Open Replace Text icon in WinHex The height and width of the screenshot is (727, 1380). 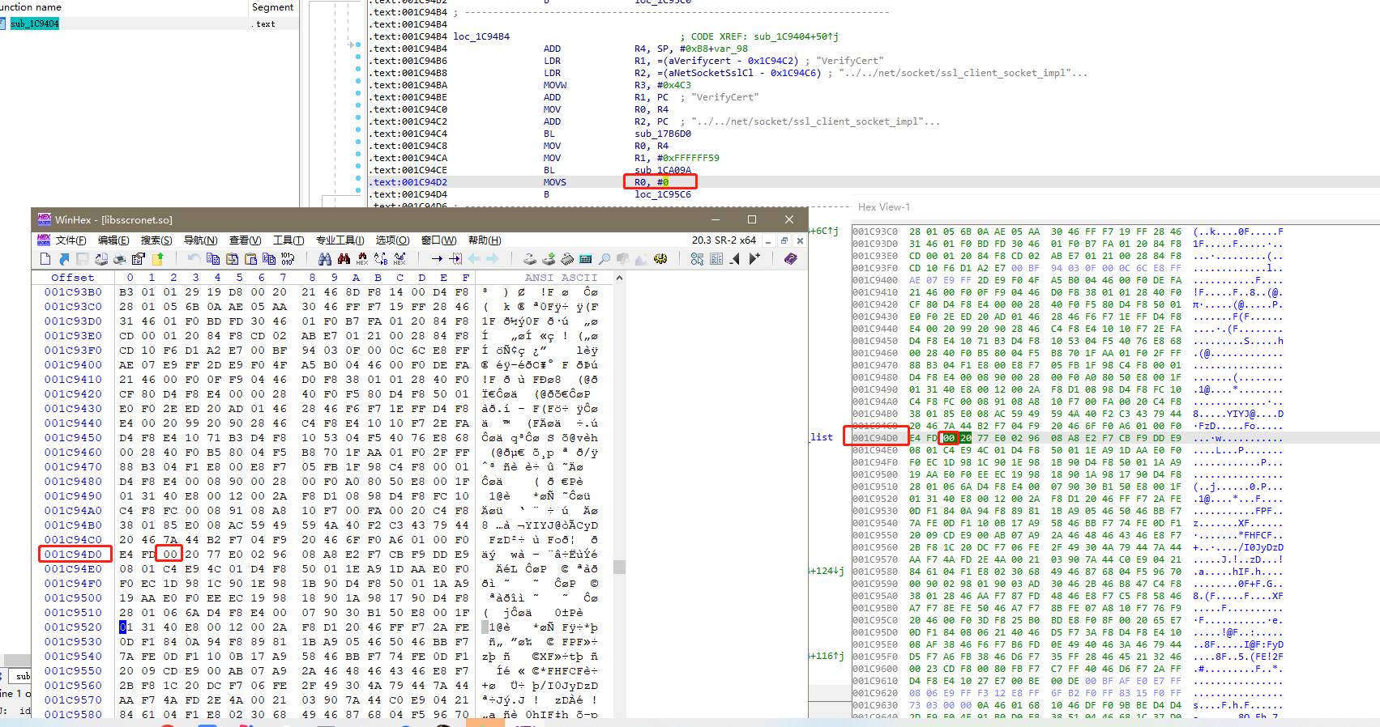point(381,259)
